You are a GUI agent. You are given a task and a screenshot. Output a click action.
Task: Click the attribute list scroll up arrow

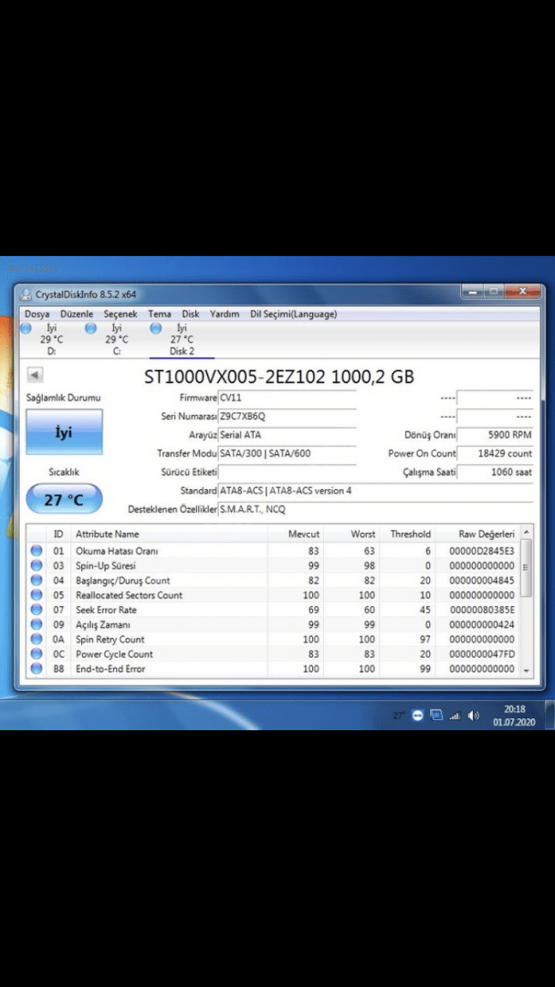[x=528, y=533]
